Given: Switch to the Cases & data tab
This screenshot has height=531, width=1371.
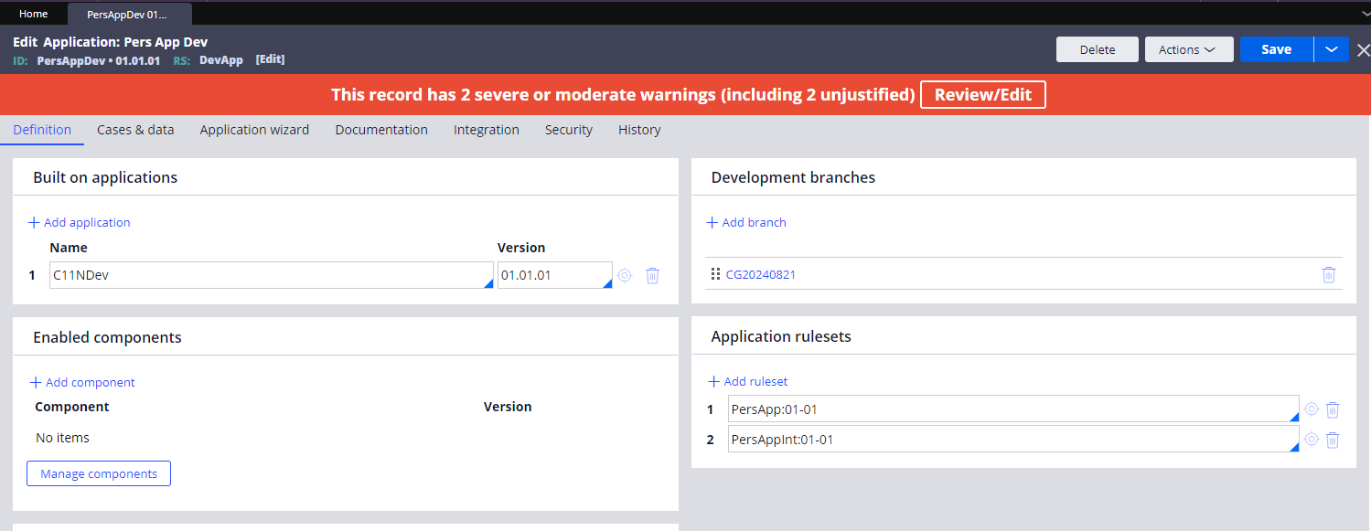Looking at the screenshot, I should pyautogui.click(x=135, y=130).
